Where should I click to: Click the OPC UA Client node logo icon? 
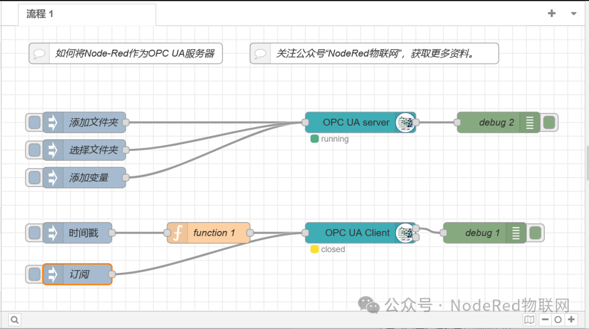pyautogui.click(x=405, y=233)
